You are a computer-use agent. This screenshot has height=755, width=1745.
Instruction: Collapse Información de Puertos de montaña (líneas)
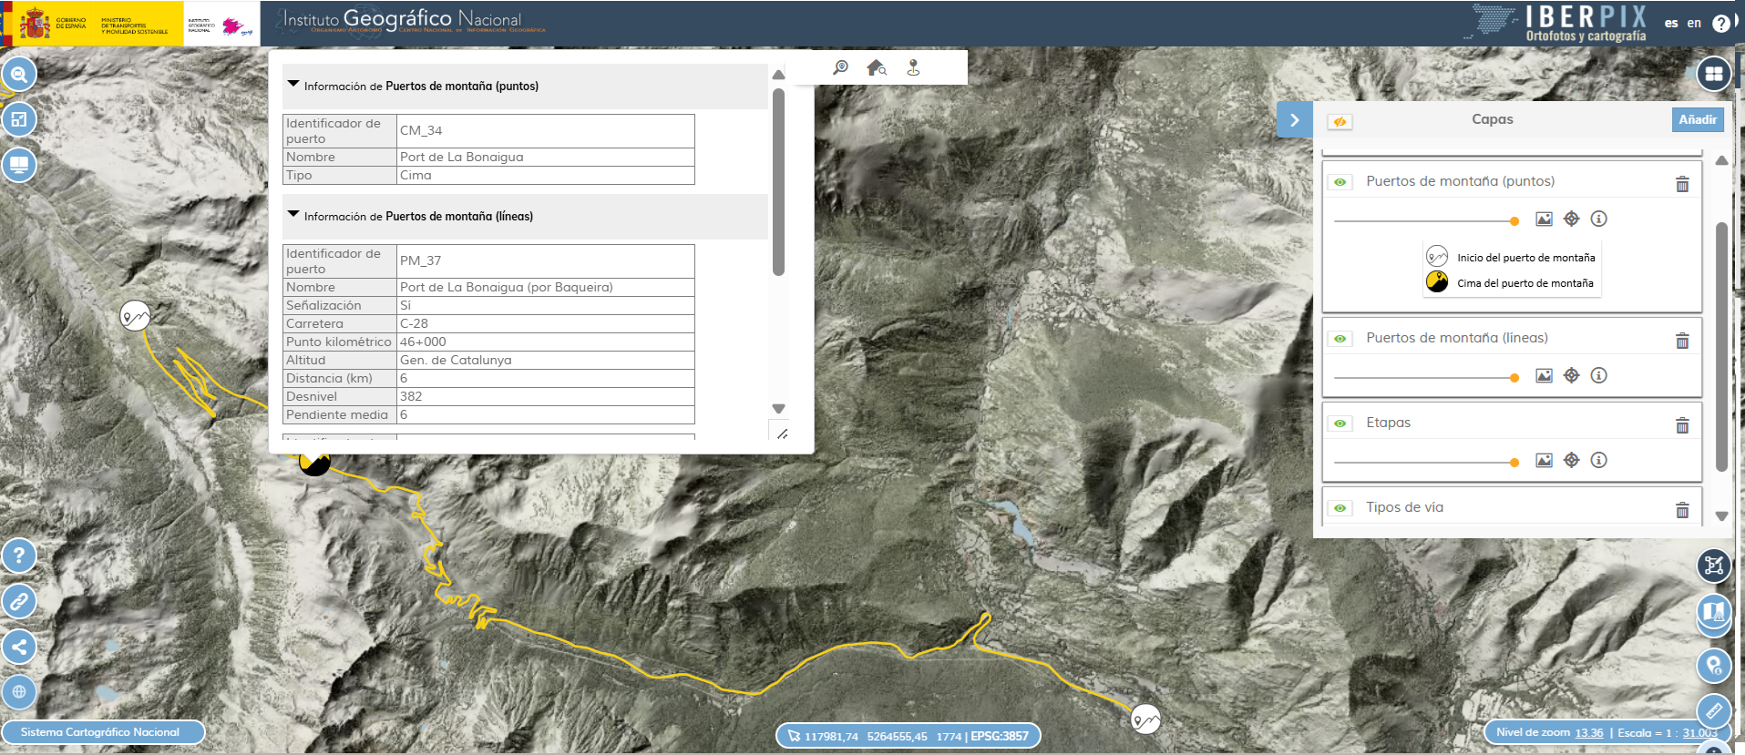[x=293, y=214]
